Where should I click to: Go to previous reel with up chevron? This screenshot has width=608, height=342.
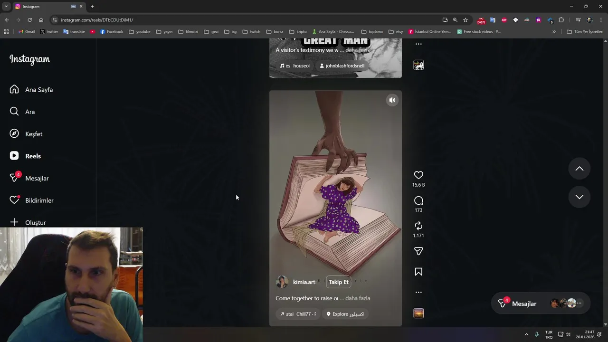click(579, 169)
